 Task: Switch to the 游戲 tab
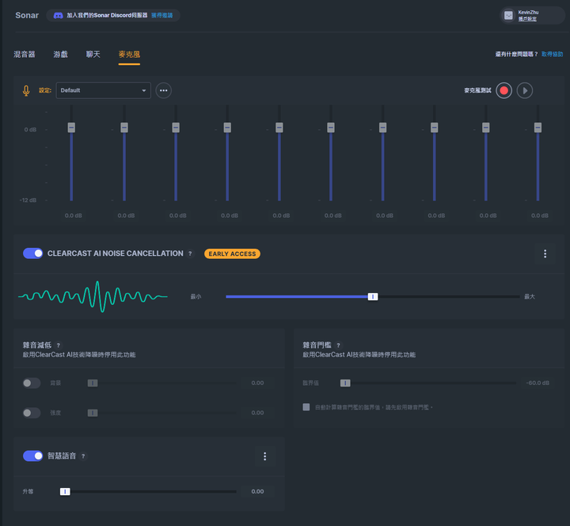61,55
